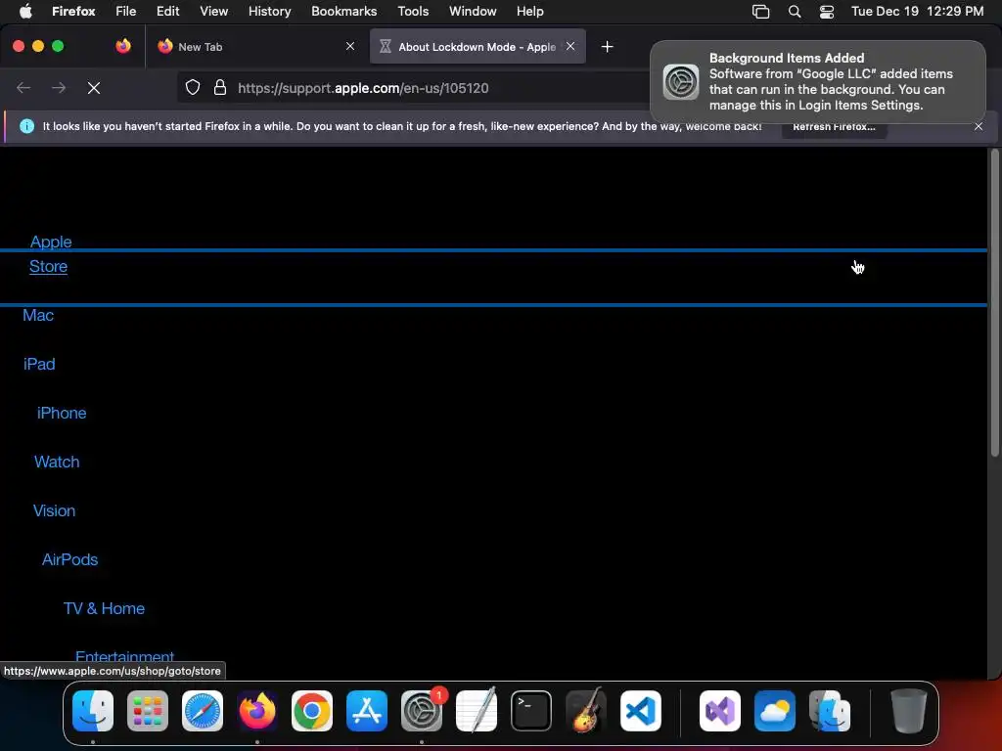This screenshot has height=751, width=1002.
Task: Open the View menu
Action: 213,11
